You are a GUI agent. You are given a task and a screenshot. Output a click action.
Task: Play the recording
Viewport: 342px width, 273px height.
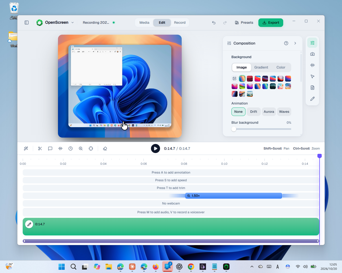coord(156,148)
